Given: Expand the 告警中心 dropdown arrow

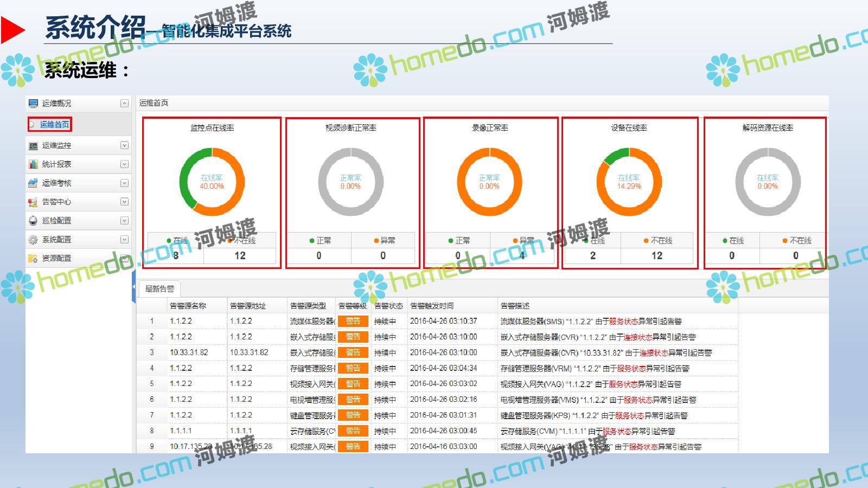Looking at the screenshot, I should [124, 202].
